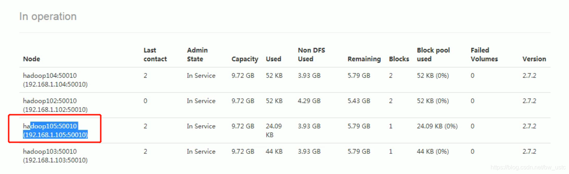The width and height of the screenshot is (569, 174).
Task: Click the highlighted hadoop105:50010 node
Action: [x=55, y=131]
